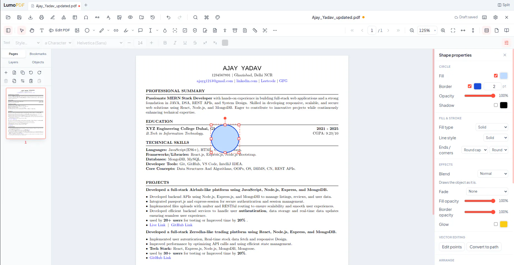The image size is (514, 265).
Task: Click the Download icon in the top toolbar
Action: click(x=31, y=17)
